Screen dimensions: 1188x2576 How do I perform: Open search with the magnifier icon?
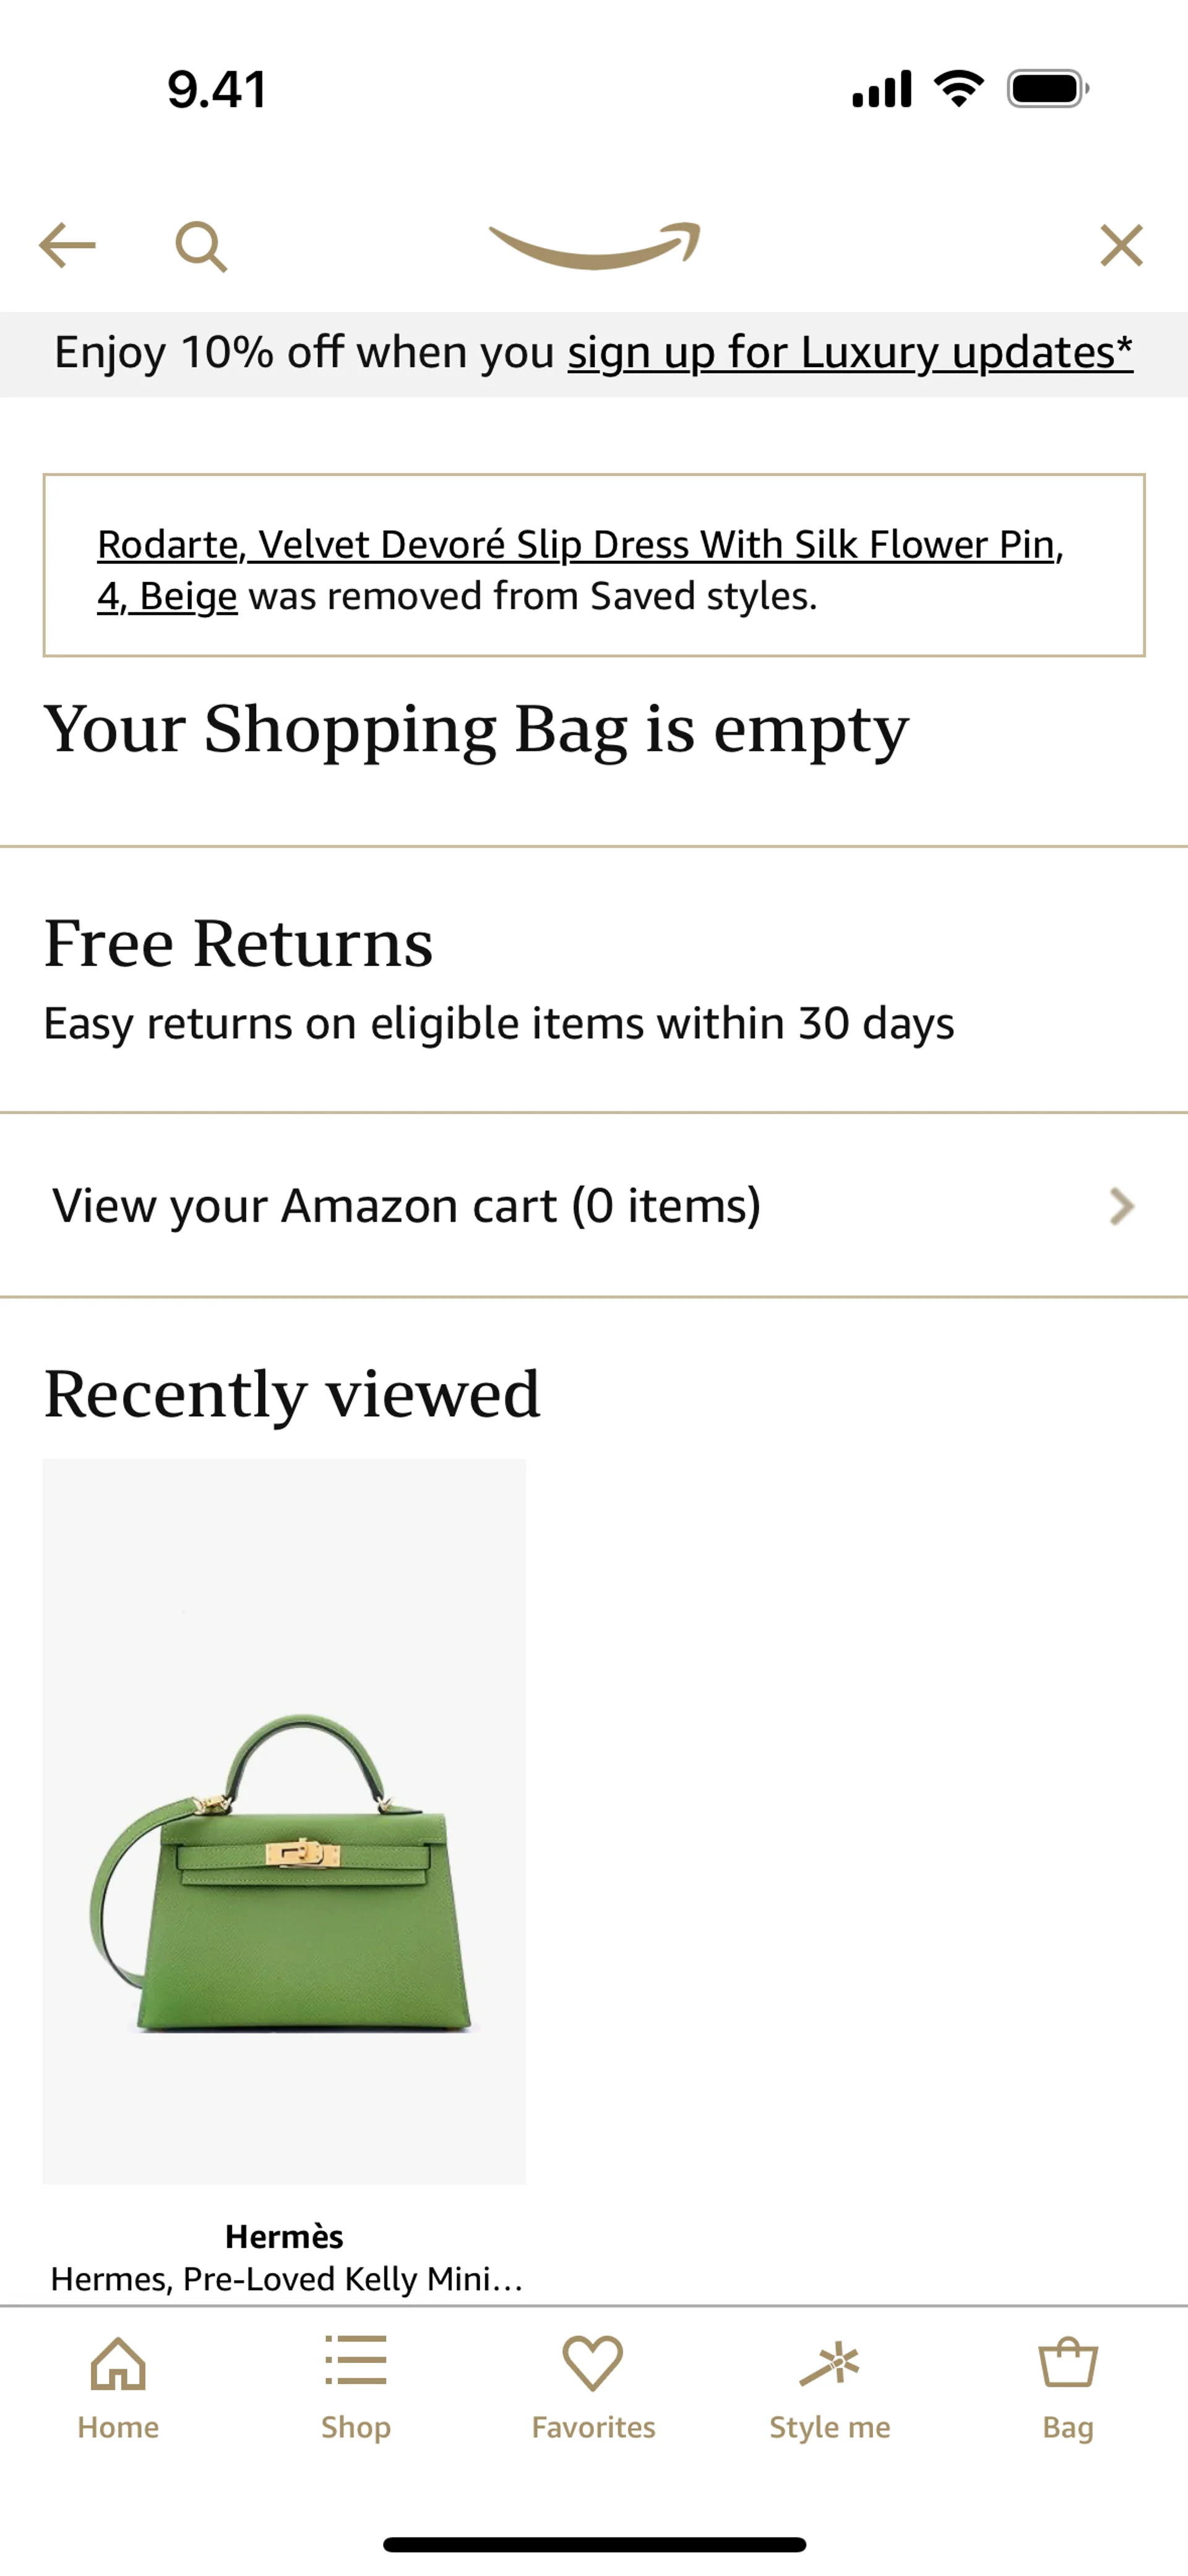pyautogui.click(x=201, y=246)
